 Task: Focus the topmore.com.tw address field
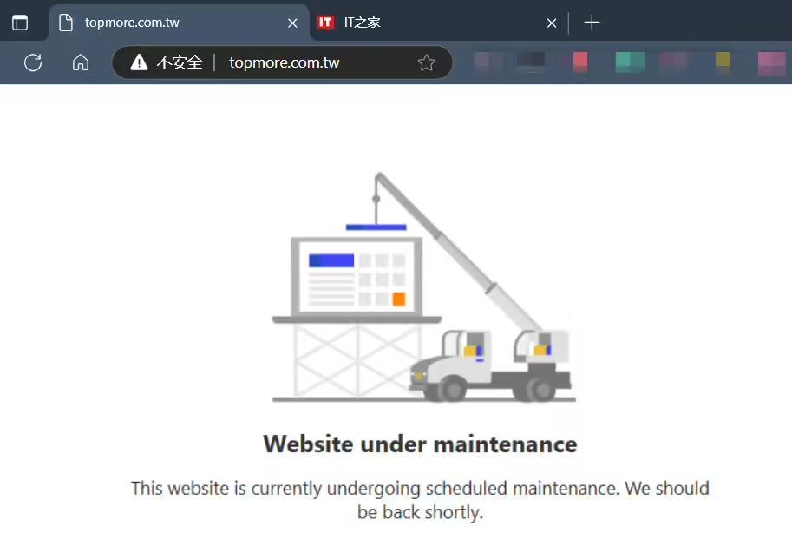284,62
